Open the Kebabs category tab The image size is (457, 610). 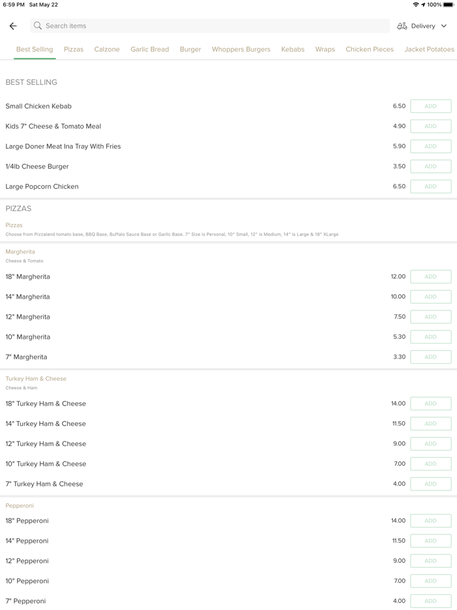click(x=292, y=50)
